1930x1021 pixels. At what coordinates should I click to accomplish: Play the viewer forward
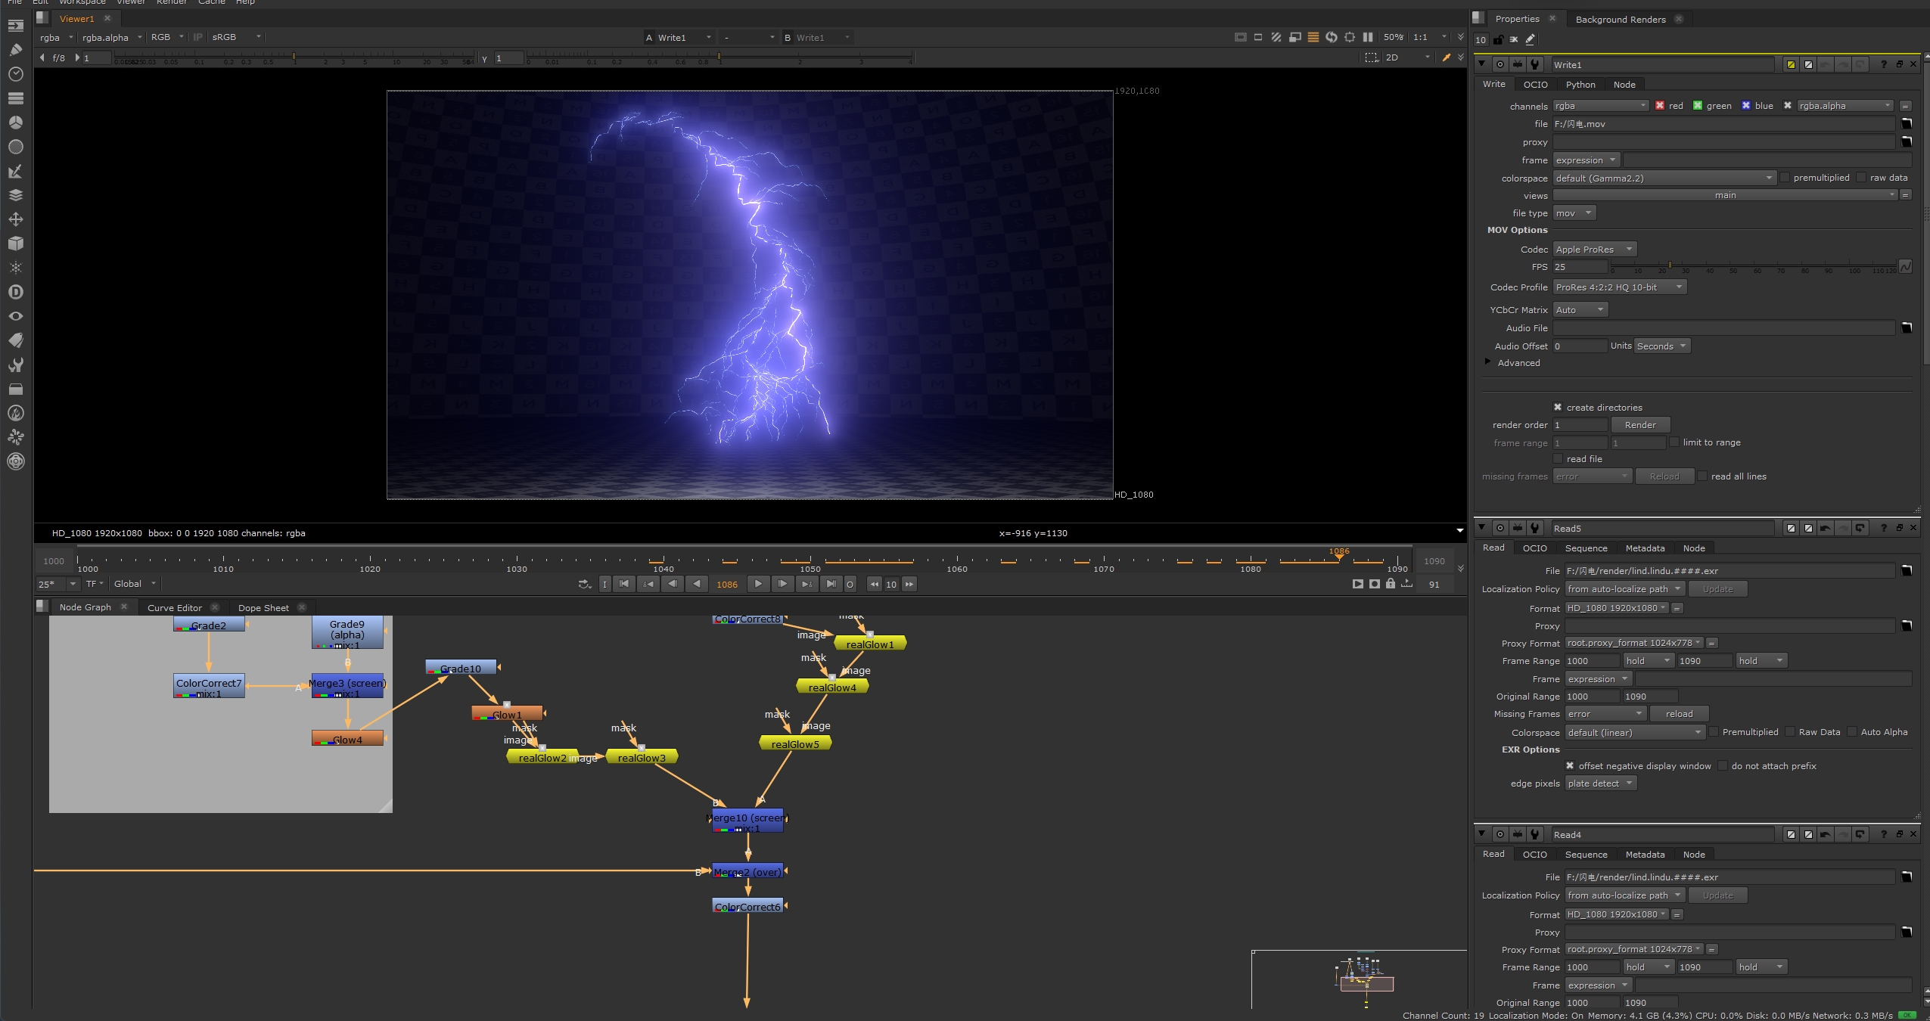click(x=757, y=584)
